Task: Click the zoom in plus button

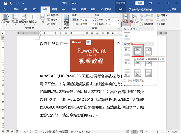Action: [168, 132]
